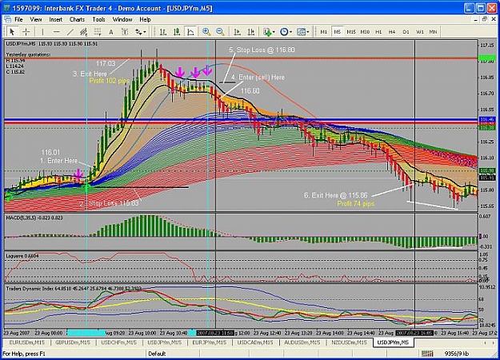Open the indicators list dropdown
Screen dimensions: 500x360
point(269,32)
